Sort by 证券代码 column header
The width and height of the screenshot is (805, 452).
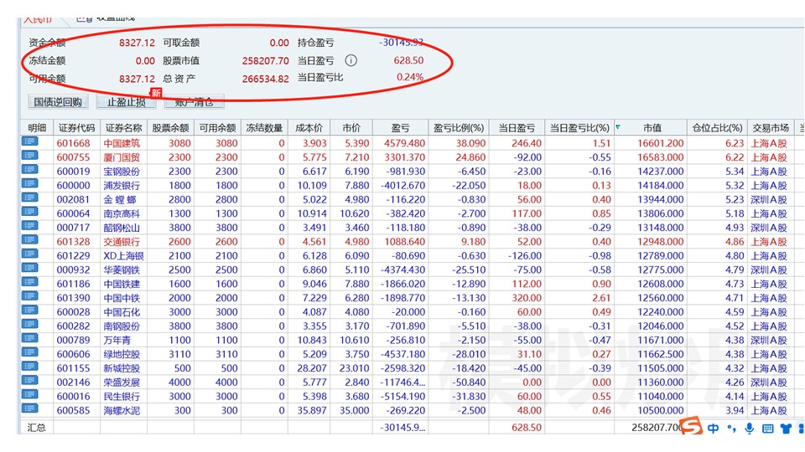76,127
